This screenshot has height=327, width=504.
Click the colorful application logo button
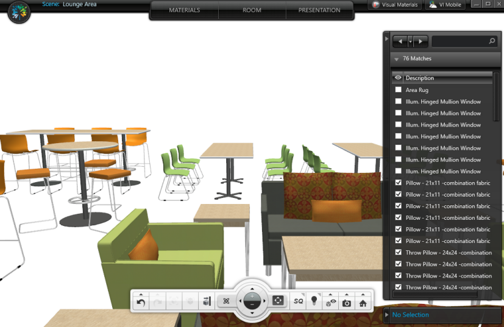[19, 12]
